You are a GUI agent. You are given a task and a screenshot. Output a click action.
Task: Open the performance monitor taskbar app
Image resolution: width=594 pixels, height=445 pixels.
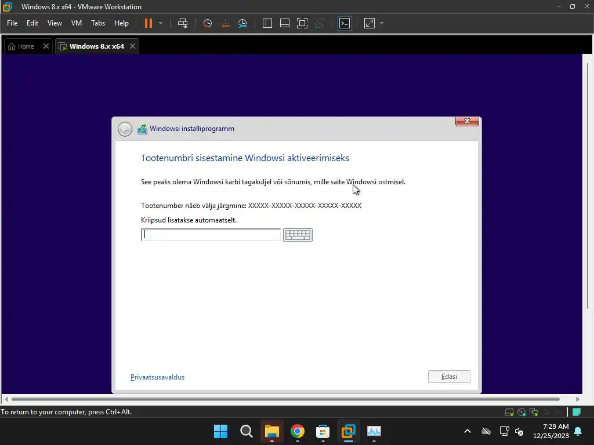[x=374, y=431]
